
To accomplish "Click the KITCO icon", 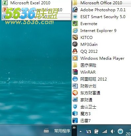I will click(x=75, y=37).
